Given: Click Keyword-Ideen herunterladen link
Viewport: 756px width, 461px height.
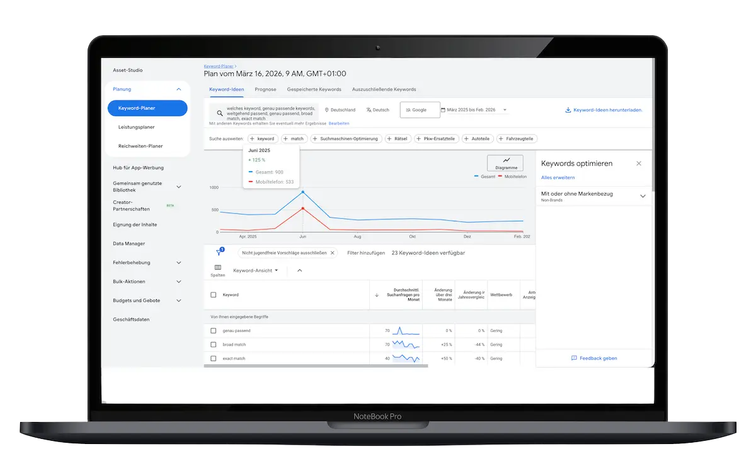Looking at the screenshot, I should coord(604,110).
